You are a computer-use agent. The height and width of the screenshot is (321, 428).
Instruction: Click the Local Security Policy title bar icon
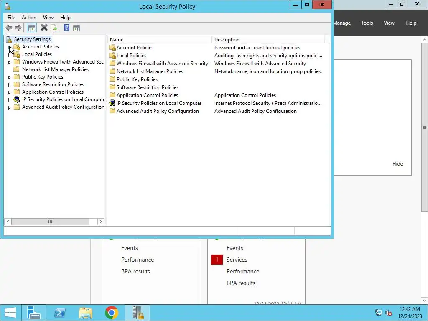[x=8, y=6]
